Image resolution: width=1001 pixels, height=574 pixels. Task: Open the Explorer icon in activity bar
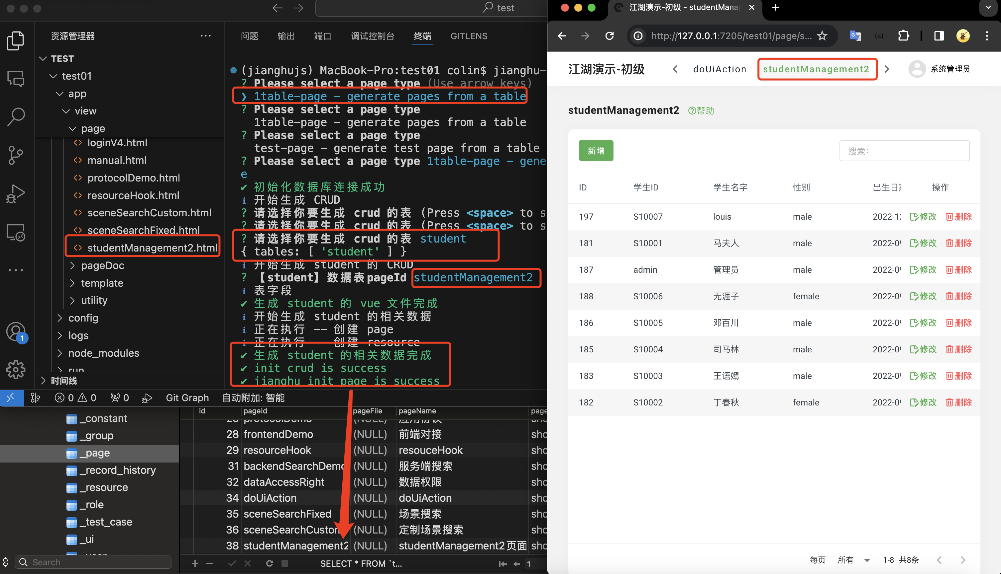pyautogui.click(x=16, y=40)
